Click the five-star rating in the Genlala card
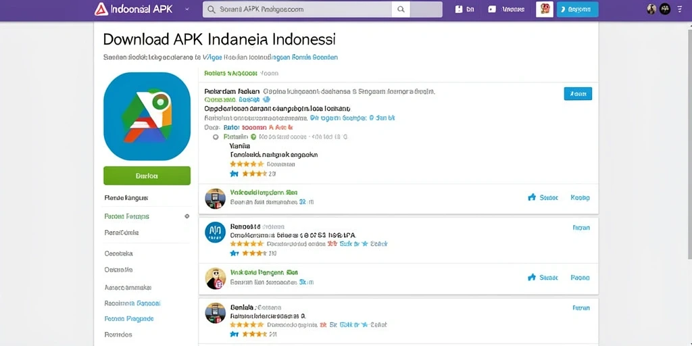This screenshot has height=346, width=692. click(247, 324)
